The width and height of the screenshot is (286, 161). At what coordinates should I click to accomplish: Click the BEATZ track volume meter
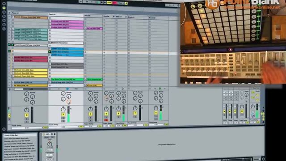point(123,113)
